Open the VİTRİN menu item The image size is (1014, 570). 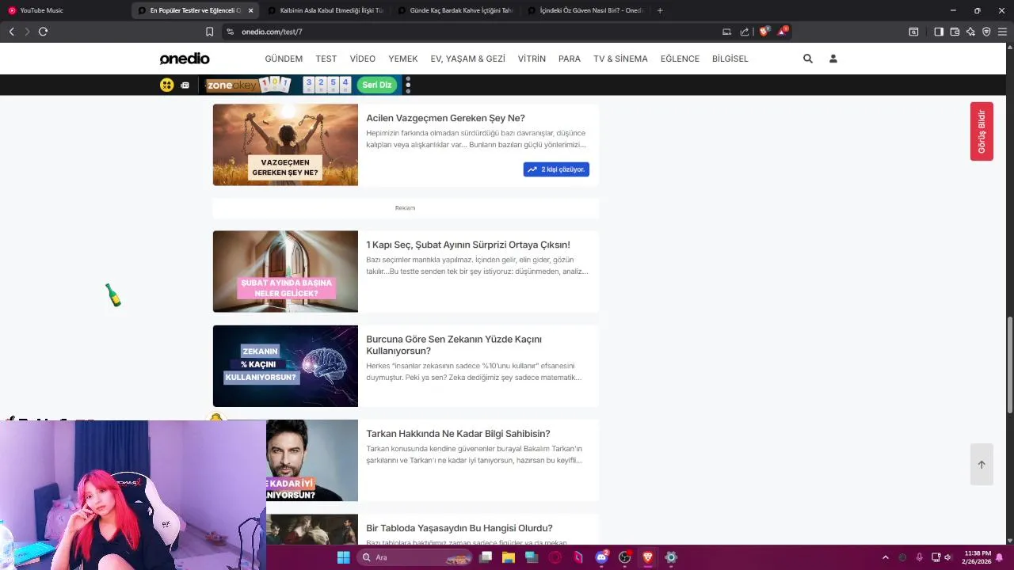[x=532, y=59]
